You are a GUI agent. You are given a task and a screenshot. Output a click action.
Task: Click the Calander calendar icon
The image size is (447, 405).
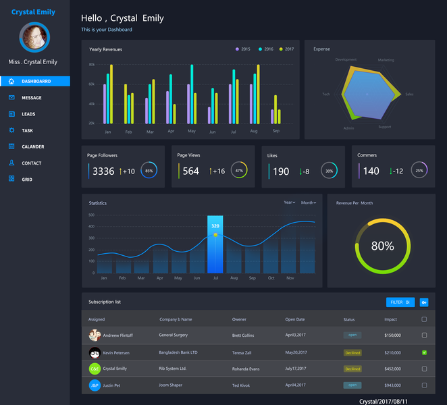click(11, 146)
